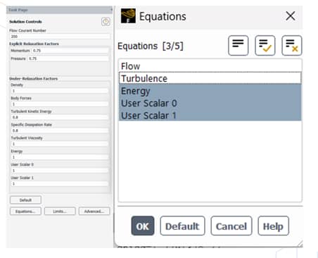Click the toggle tree view list icon
Viewport: 318px width, 258px height.
[x=238, y=45]
